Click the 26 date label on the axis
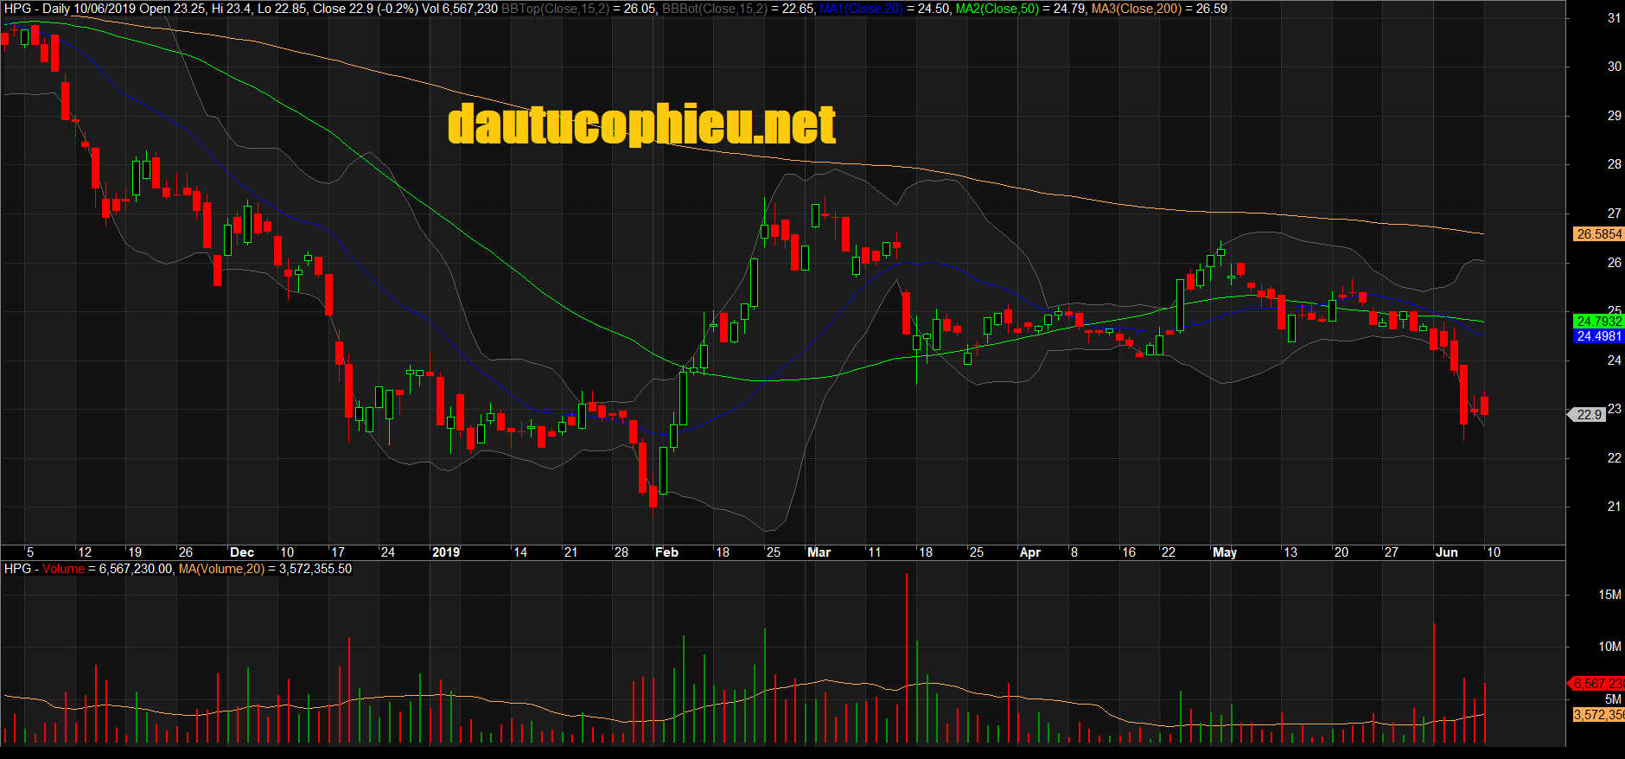This screenshot has width=1625, height=759. point(185,552)
